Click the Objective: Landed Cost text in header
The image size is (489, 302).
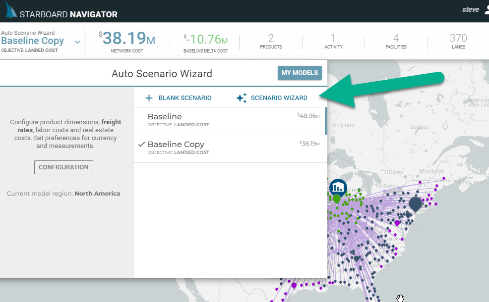click(29, 50)
